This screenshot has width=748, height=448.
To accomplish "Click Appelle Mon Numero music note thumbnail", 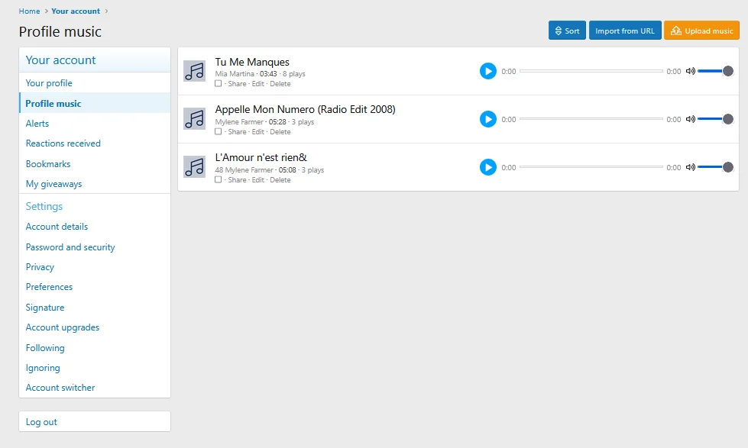I will [x=195, y=118].
